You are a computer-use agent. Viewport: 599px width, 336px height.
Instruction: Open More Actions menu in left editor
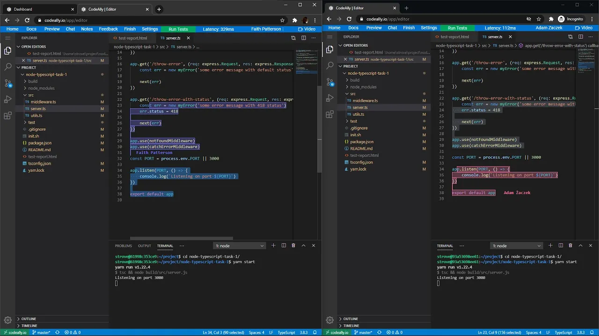[314, 38]
